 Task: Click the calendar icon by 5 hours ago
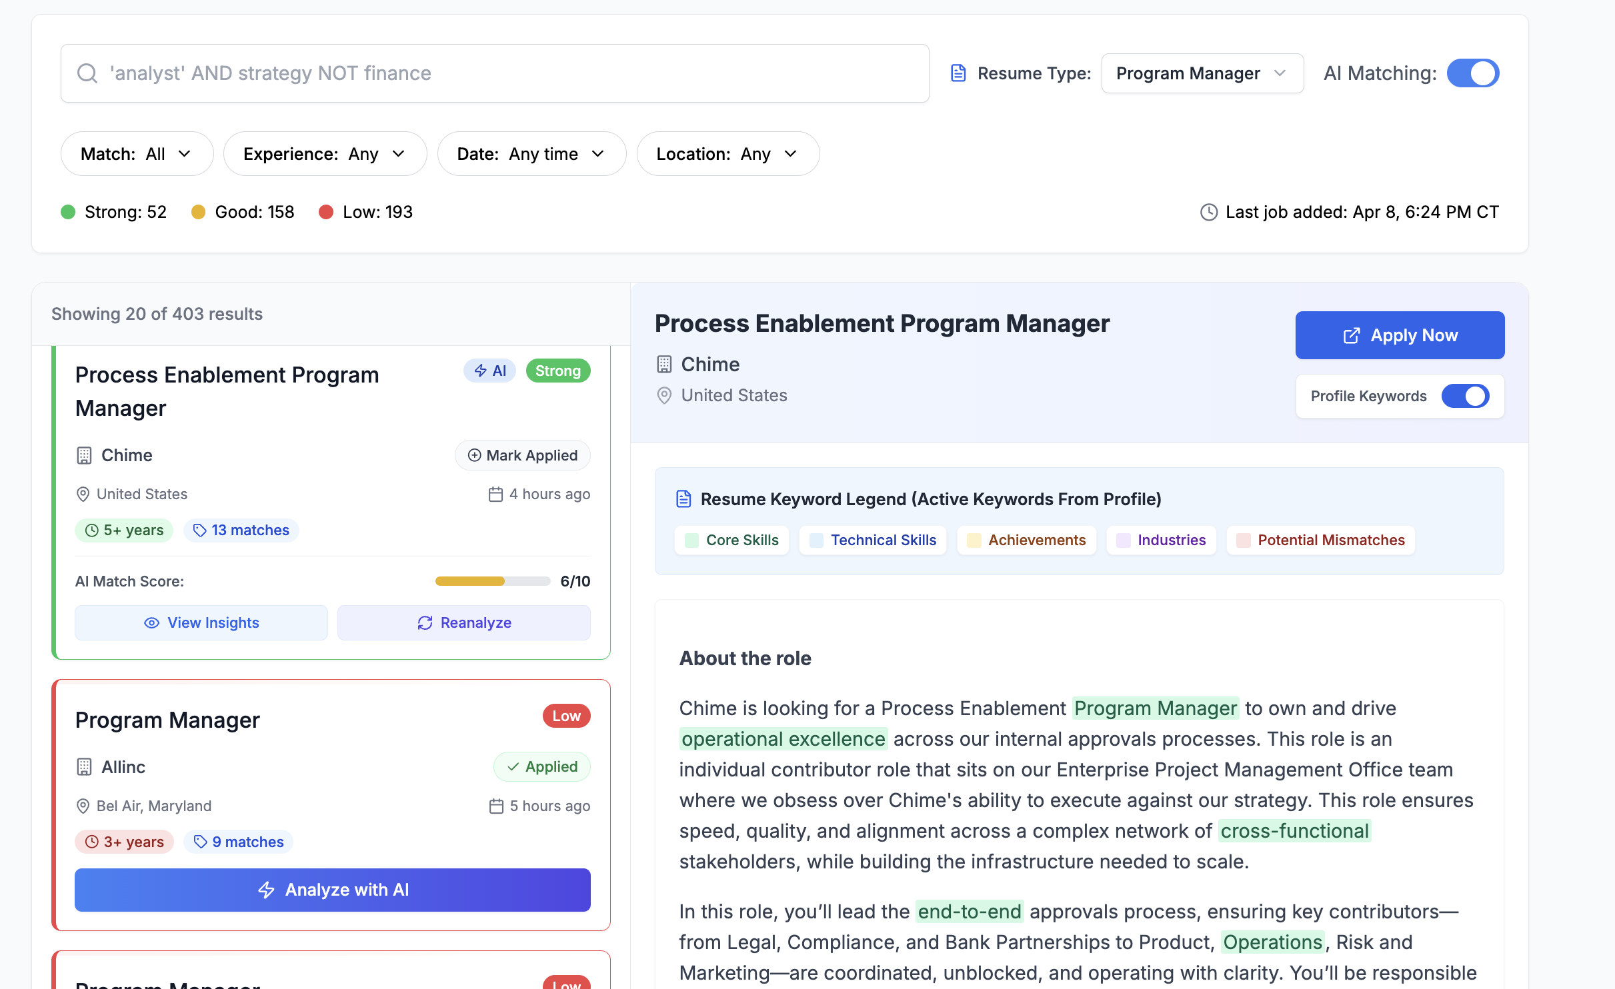tap(496, 806)
